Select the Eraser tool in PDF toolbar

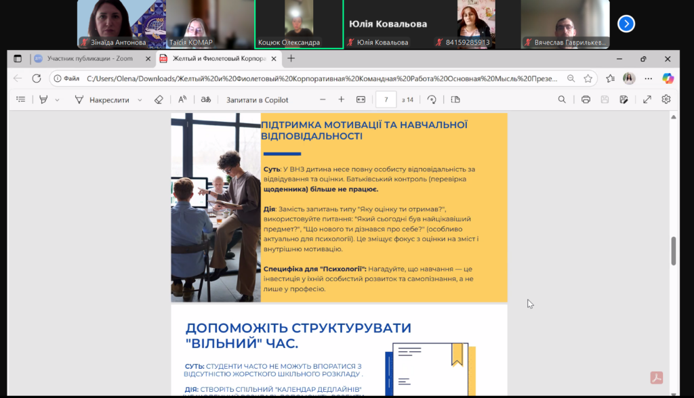(159, 99)
